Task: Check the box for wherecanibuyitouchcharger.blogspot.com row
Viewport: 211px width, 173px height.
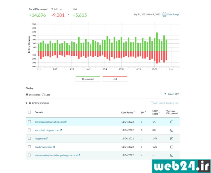Action: pos(30,155)
